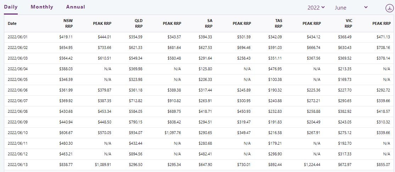Screen dimensions: 395x172
Task: Expand the June month dropdown
Action: click(351, 7)
